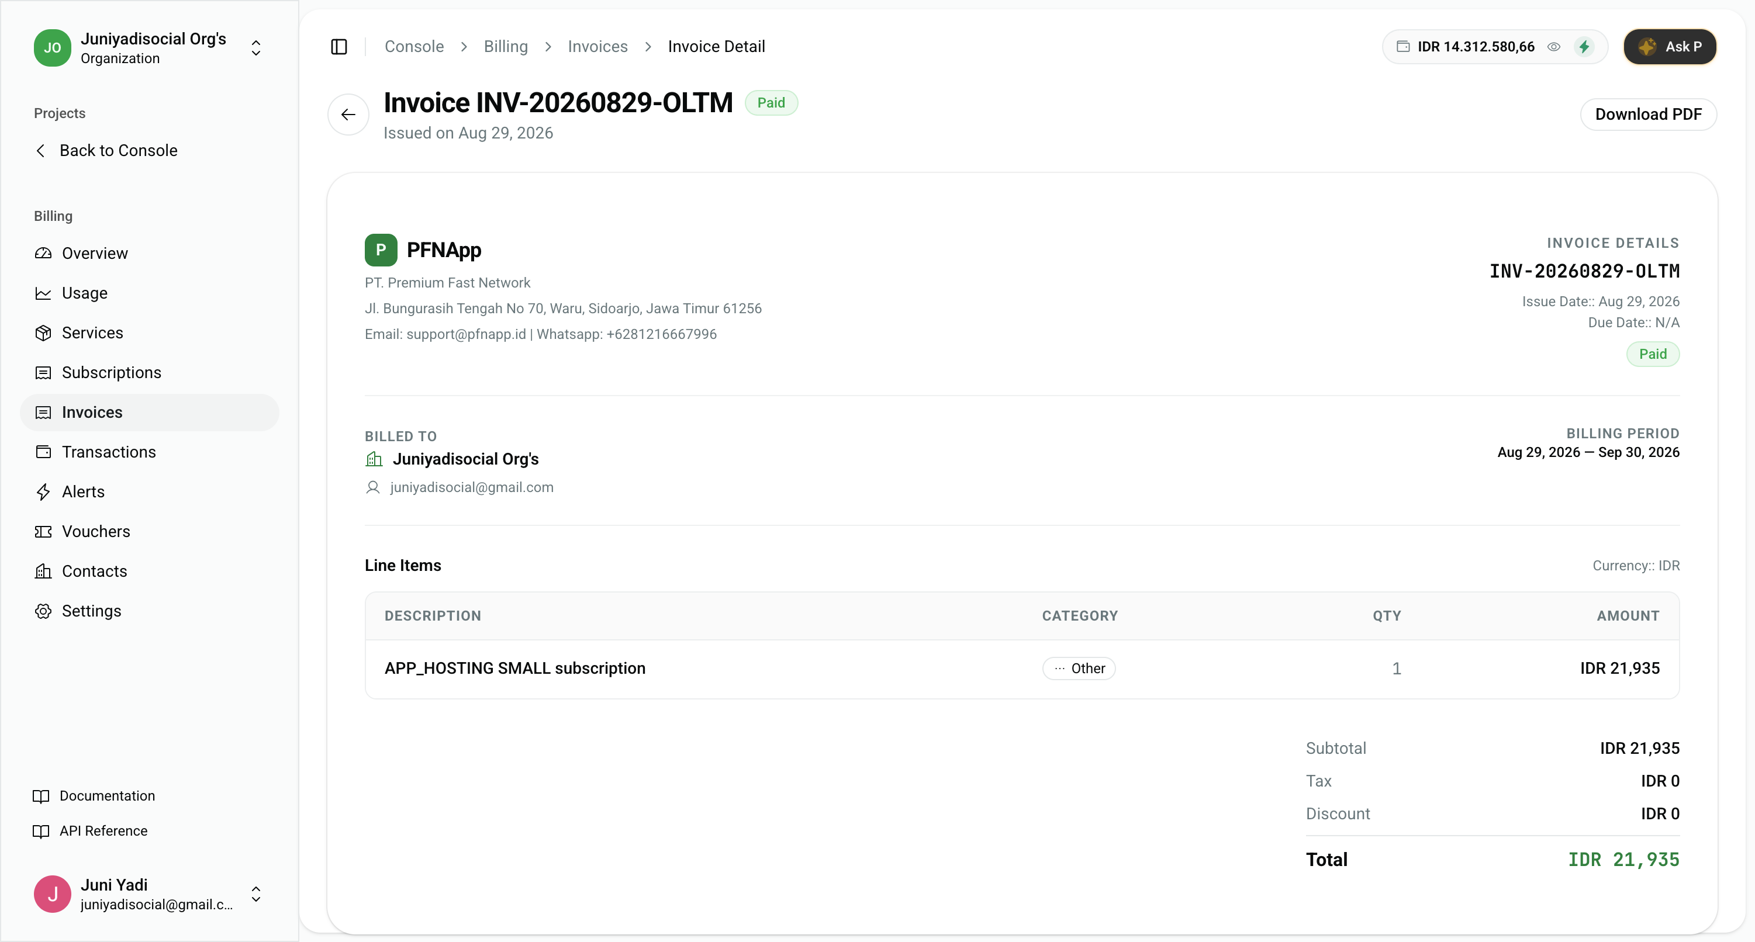Open the Subscriptions page
This screenshot has width=1755, height=942.
tap(112, 373)
